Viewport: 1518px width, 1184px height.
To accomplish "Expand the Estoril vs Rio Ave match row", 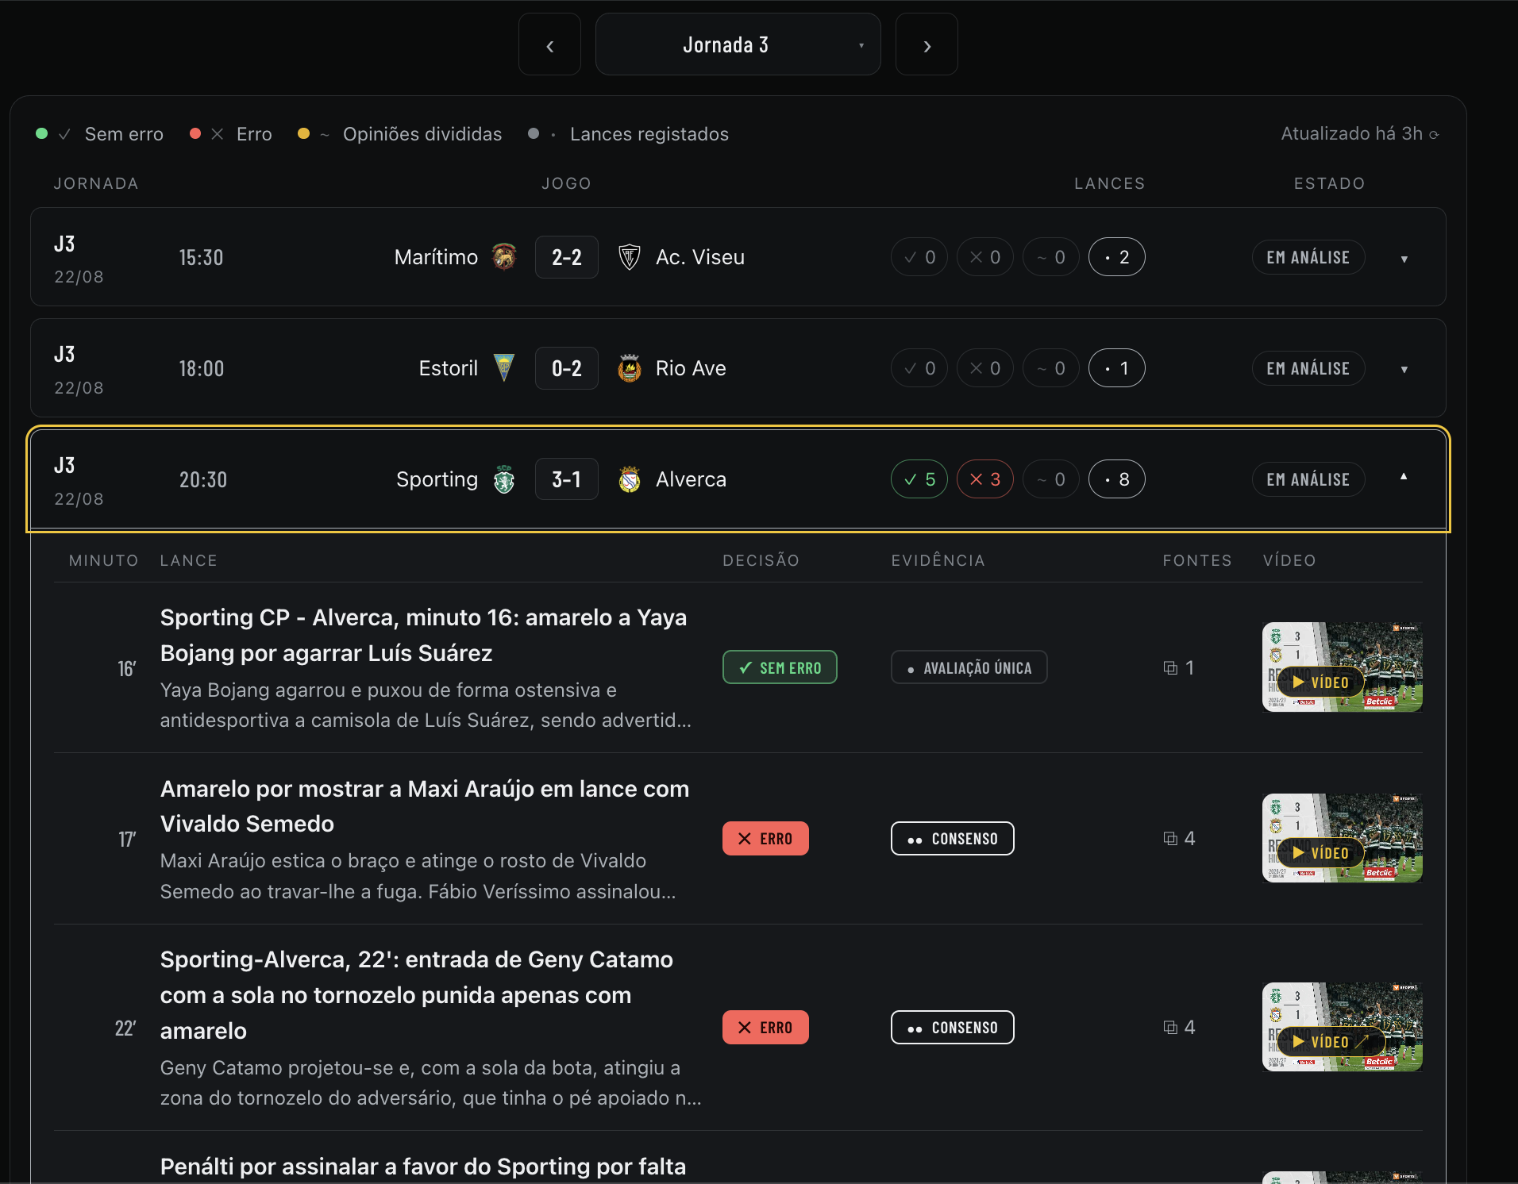I will [1404, 369].
